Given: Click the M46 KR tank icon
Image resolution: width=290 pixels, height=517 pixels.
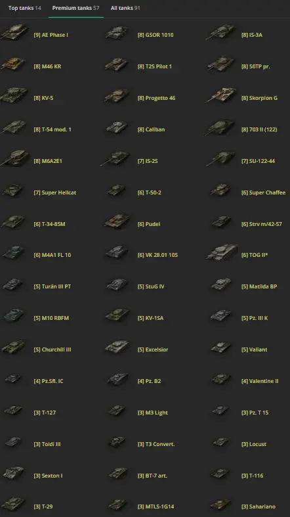Looking at the screenshot, I should (13, 64).
